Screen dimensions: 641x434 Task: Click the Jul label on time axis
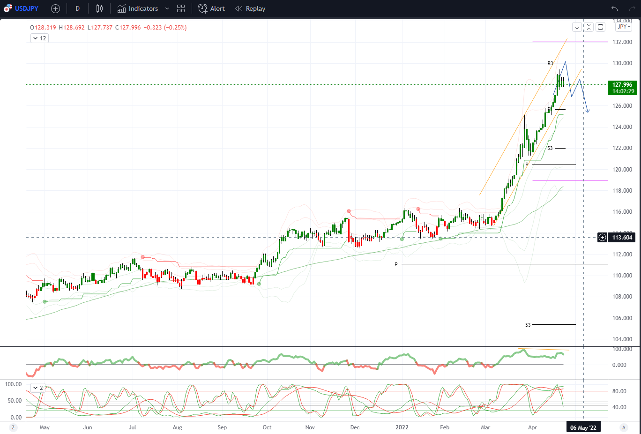click(133, 427)
